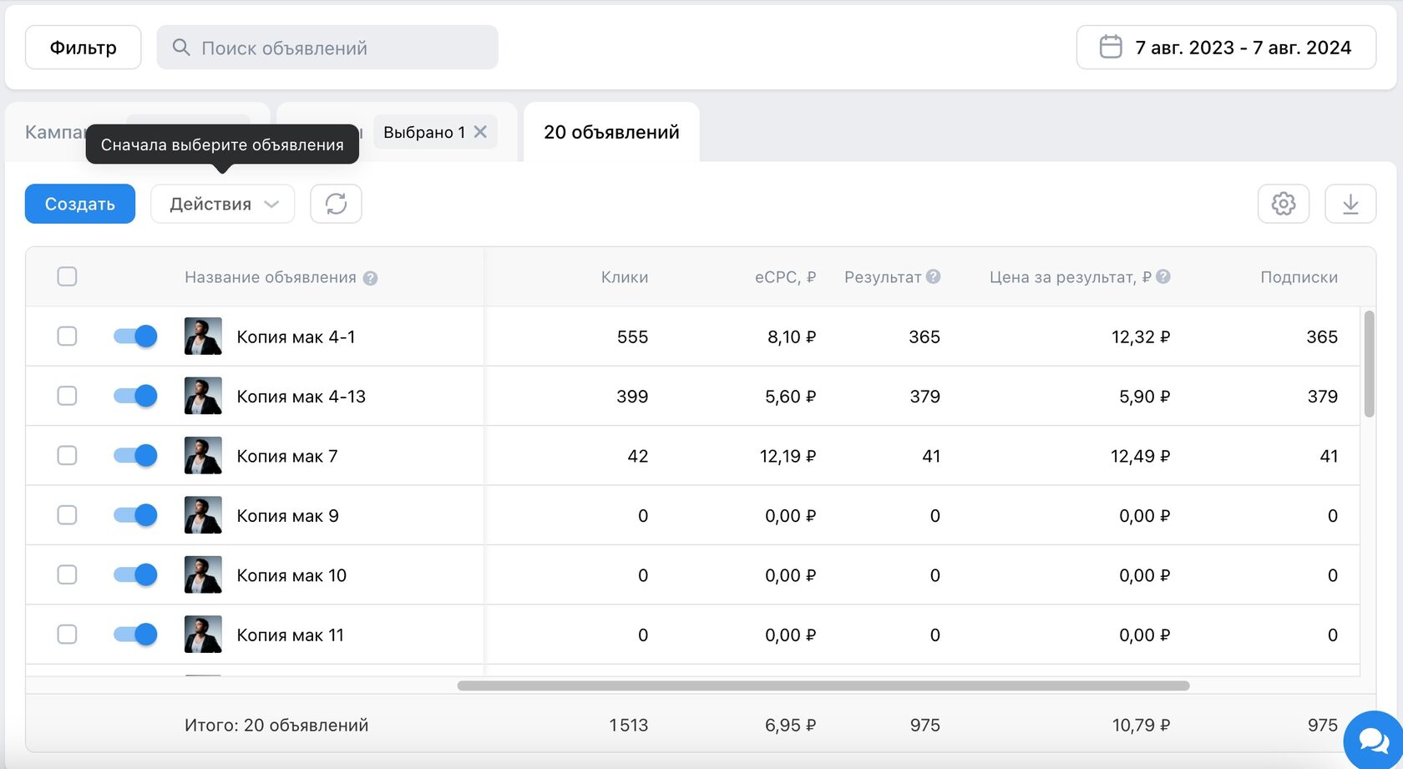Open the ad named Копия мак 10

[291, 575]
